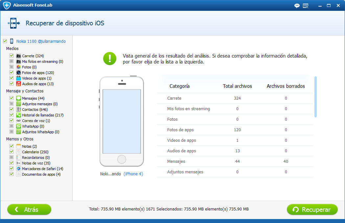The width and height of the screenshot is (345, 223).
Task: Click the Adjuntos mensajes clip icon
Action: (18, 104)
